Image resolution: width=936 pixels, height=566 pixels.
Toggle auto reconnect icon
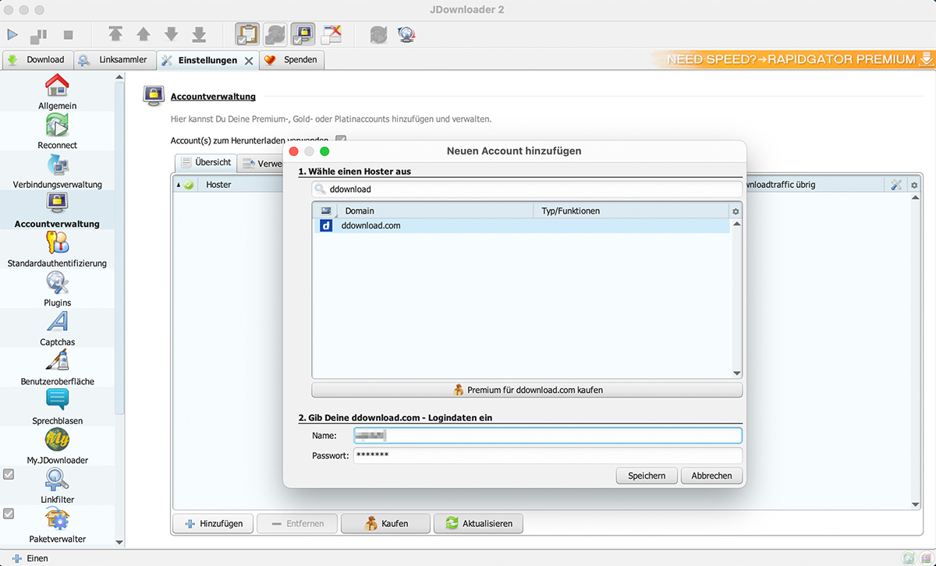click(275, 34)
